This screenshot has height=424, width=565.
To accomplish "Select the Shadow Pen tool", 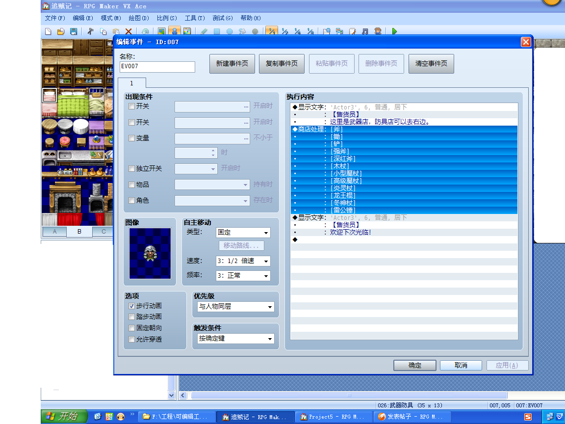I will pos(255,31).
